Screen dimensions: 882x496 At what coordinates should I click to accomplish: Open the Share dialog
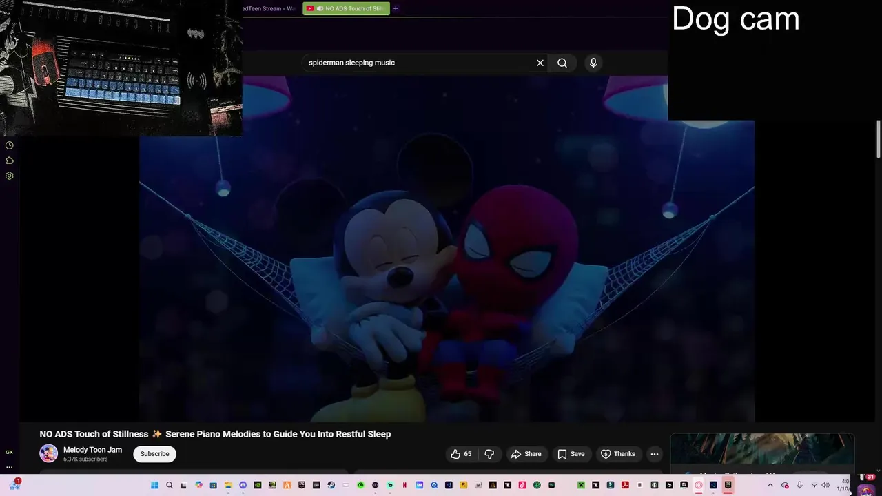coord(526,454)
